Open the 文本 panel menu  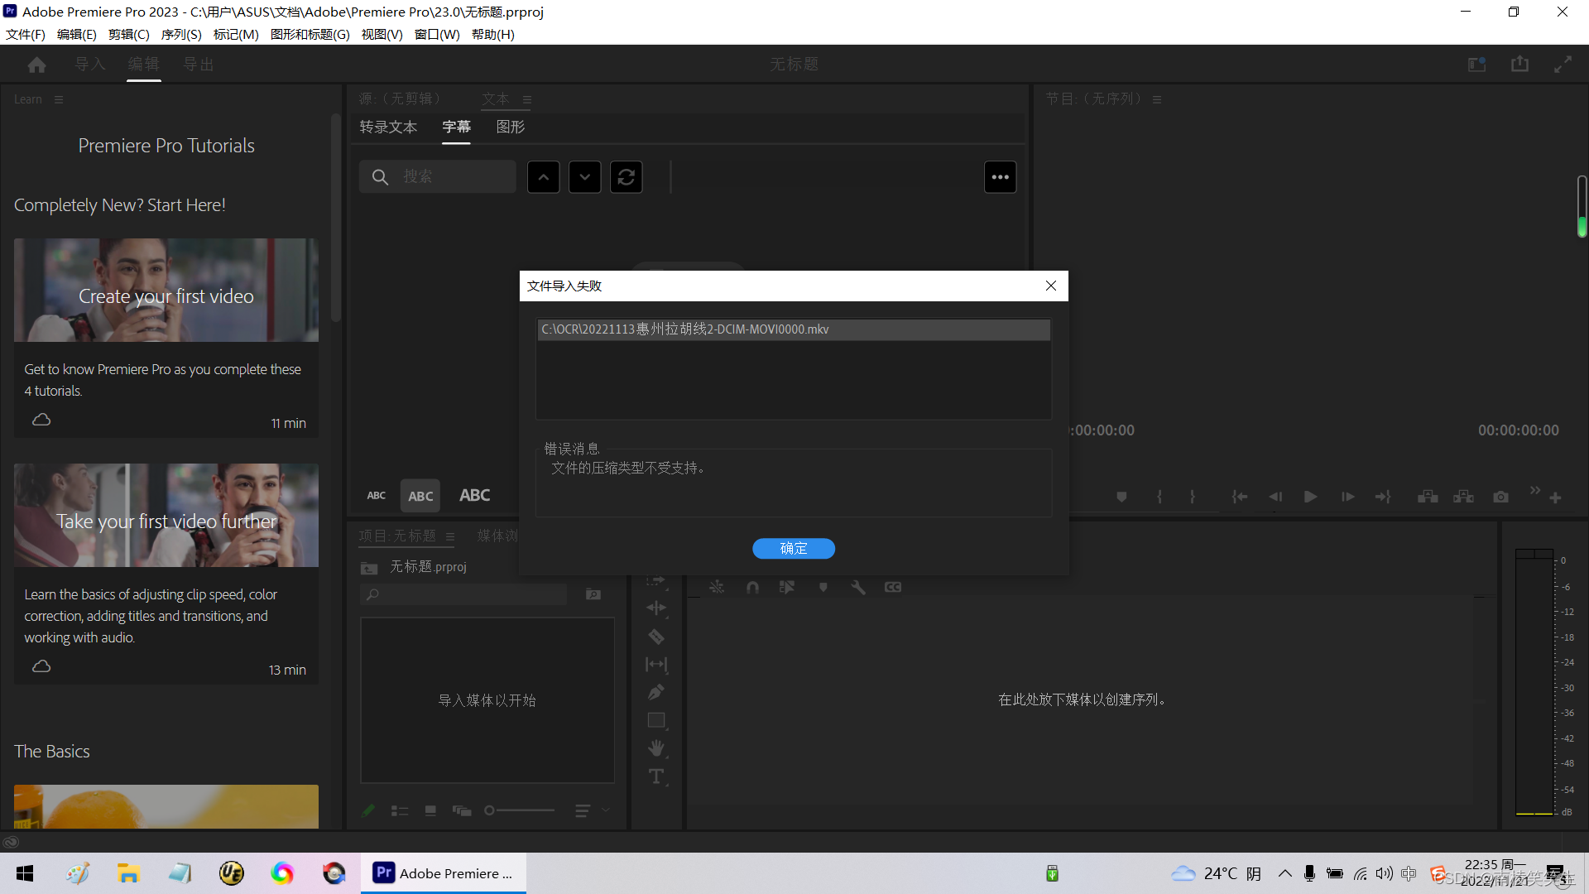click(x=527, y=99)
